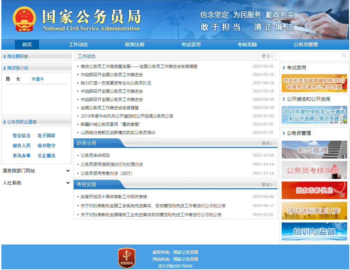The width and height of the screenshot is (350, 270).
Task: Open the 公务员管理 nav menu item
Action: pyautogui.click(x=306, y=44)
